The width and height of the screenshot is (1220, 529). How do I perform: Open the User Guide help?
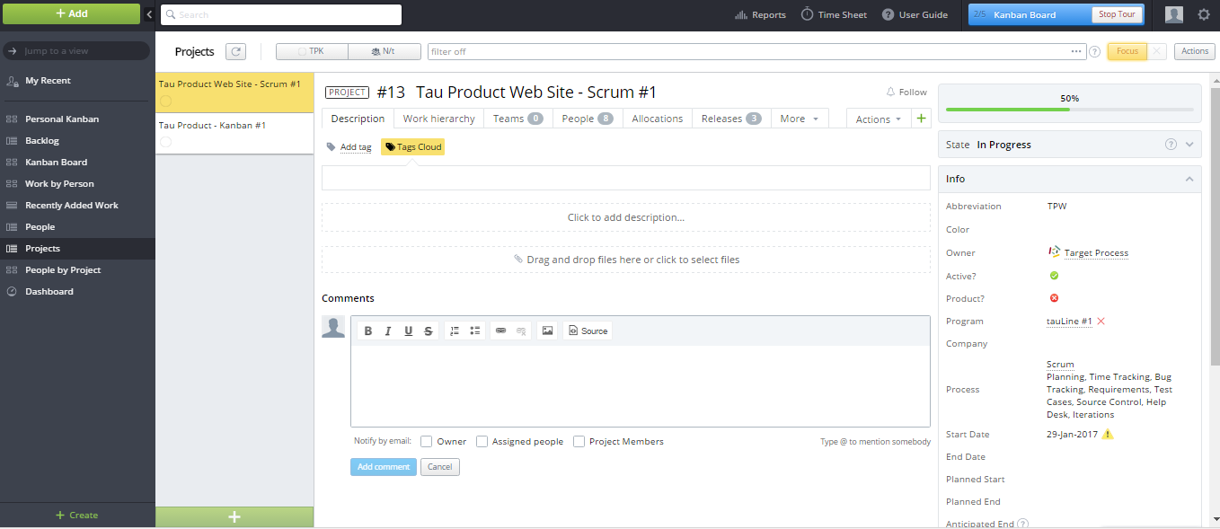(915, 14)
